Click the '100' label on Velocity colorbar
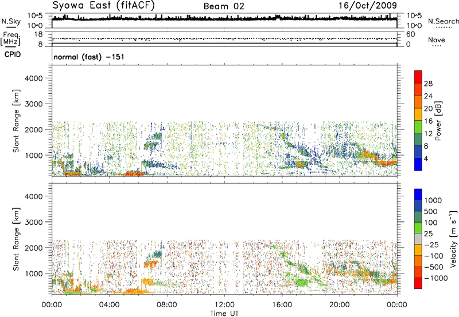This screenshot has width=459, height=317. click(431, 223)
